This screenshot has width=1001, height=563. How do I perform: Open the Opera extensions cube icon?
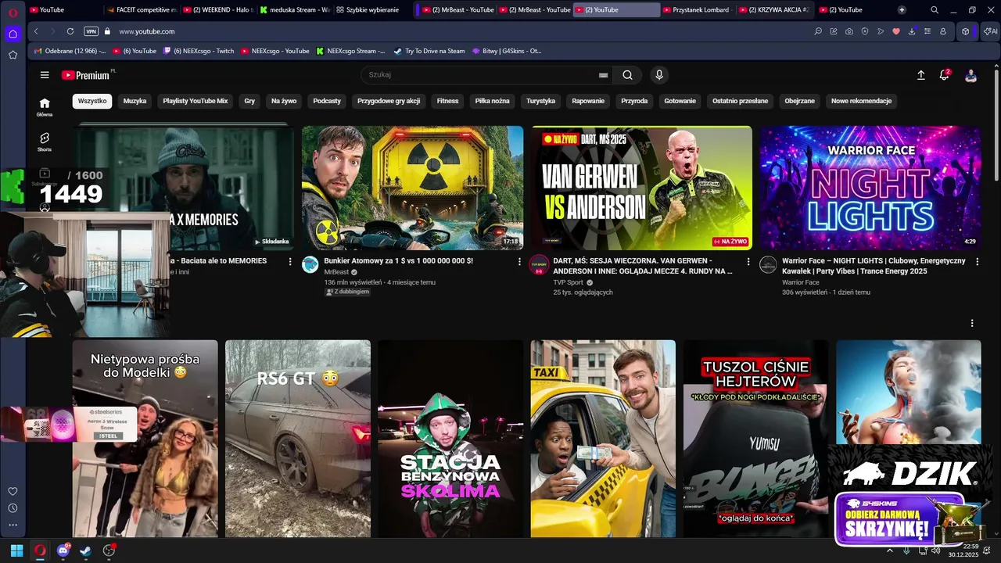(x=966, y=31)
